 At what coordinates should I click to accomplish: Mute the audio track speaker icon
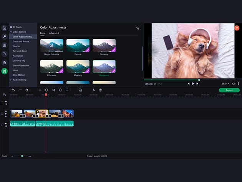(x=6, y=124)
